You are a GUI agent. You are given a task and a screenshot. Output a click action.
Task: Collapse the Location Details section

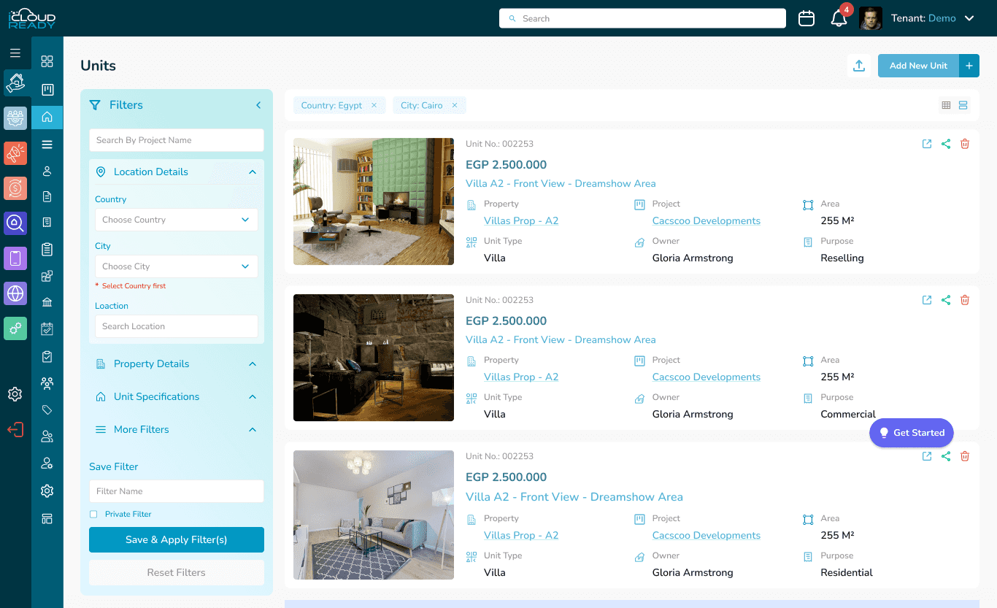pos(253,172)
